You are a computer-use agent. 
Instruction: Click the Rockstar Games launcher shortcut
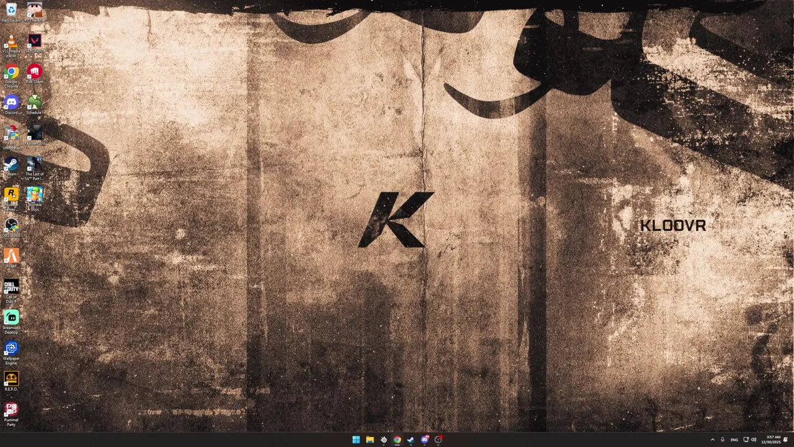click(x=11, y=200)
